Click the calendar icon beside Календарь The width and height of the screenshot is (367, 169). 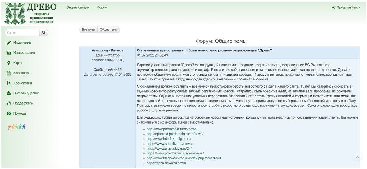pos(9,73)
